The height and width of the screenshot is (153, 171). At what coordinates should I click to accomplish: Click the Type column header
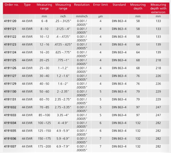coord(27,5)
